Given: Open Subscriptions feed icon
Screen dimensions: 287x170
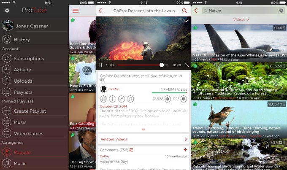Looking at the screenshot, I should coord(7,58).
